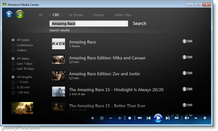This screenshot has height=131, width=218.
Task: Click the round blue play button
Action: (x=158, y=118)
